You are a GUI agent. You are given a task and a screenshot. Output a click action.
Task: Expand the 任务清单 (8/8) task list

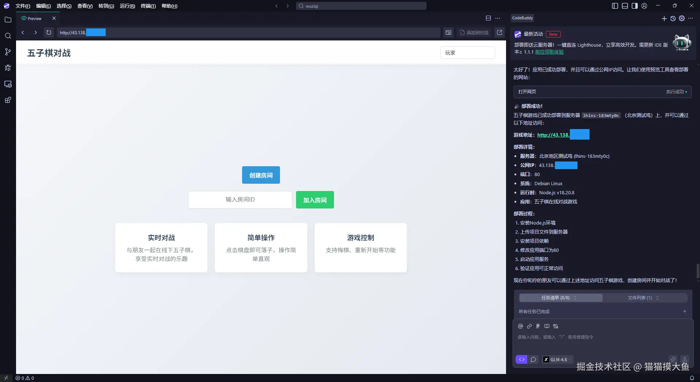561,298
